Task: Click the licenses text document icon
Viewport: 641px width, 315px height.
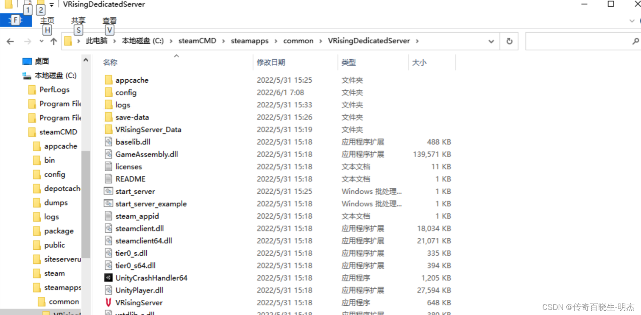Action: (x=109, y=167)
